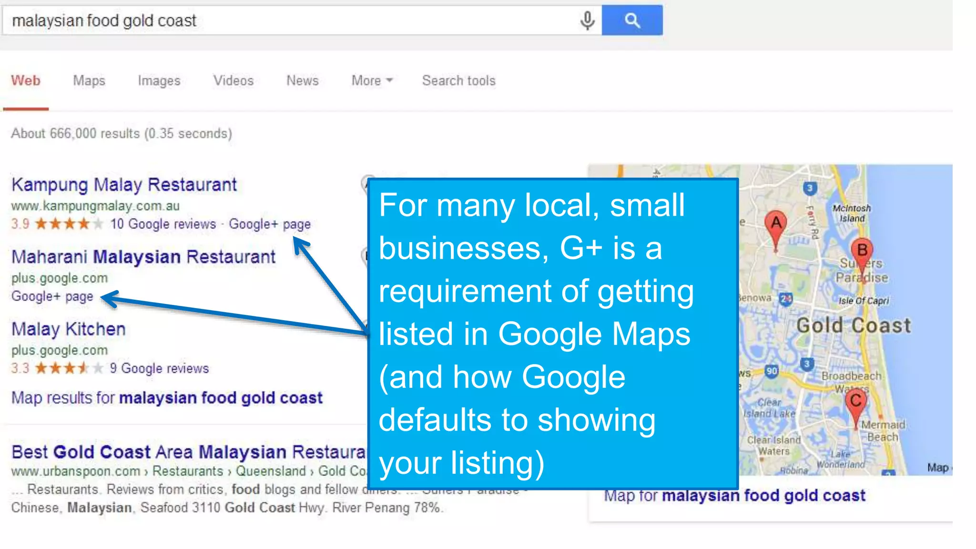Switch to the Maps tab
The height and width of the screenshot is (549, 976).
pos(89,81)
